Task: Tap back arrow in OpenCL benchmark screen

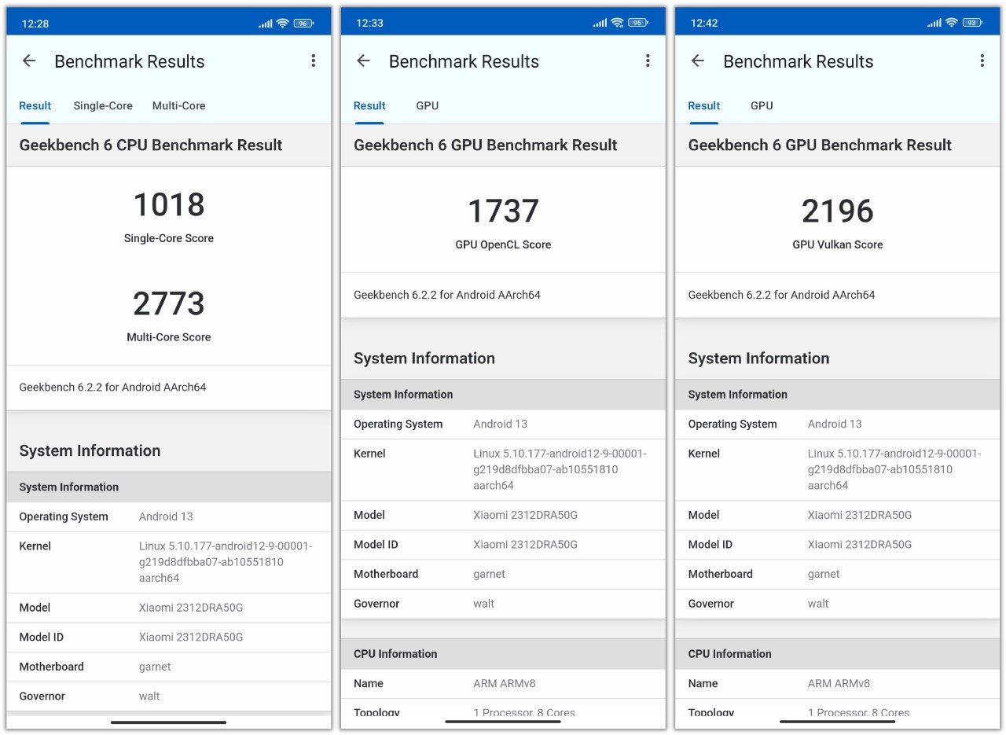Action: coord(363,61)
